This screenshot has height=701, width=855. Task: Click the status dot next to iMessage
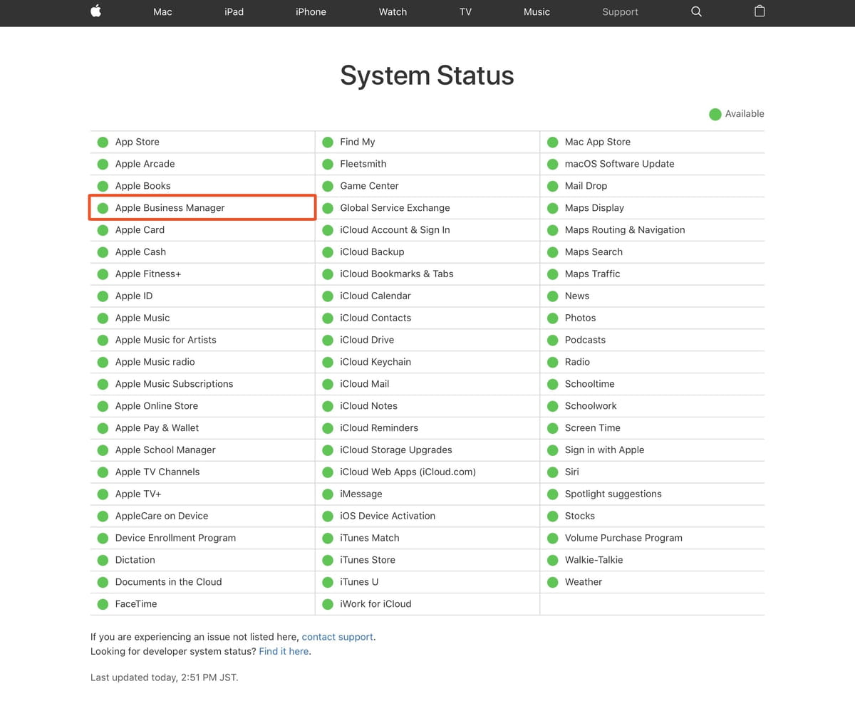click(328, 494)
